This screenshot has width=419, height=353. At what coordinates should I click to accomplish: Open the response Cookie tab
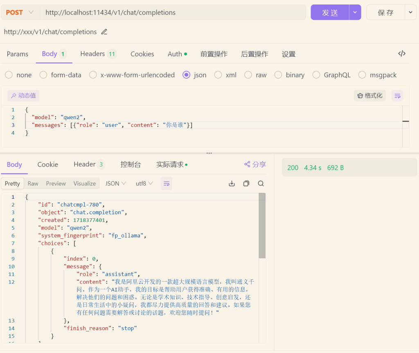coord(47,164)
